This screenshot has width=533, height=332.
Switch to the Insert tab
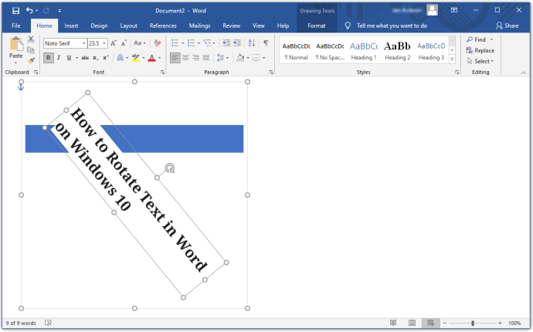tap(71, 25)
